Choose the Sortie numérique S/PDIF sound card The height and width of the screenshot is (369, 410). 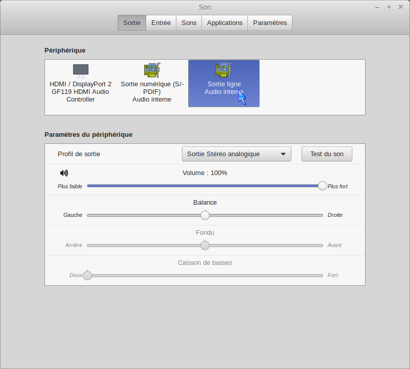click(x=152, y=70)
